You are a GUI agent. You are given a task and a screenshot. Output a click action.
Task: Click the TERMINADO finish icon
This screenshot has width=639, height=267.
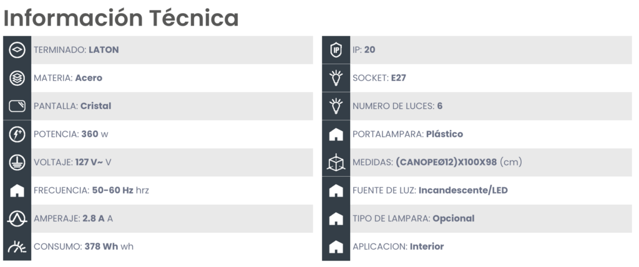point(17,50)
